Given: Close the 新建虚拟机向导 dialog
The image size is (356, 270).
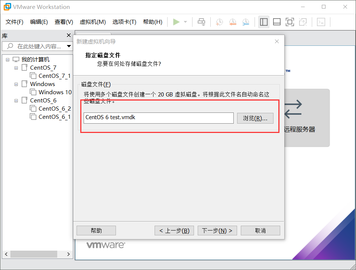Looking at the screenshot, I should point(277,41).
